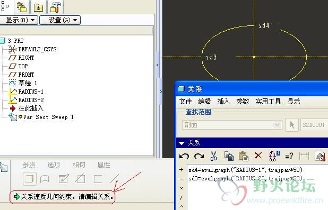This screenshot has width=328, height=210.
Task: Cut selection with the scissors icon
Action: tap(213, 156)
